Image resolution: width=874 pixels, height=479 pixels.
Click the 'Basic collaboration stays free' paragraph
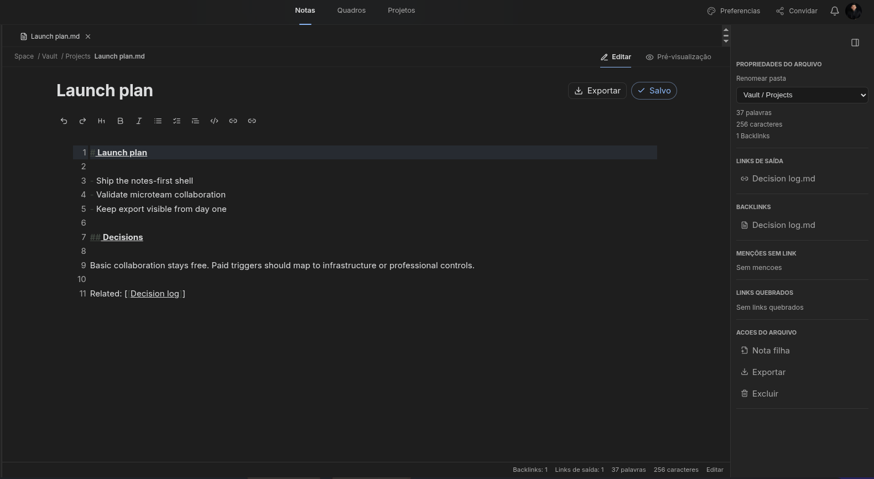(x=282, y=265)
